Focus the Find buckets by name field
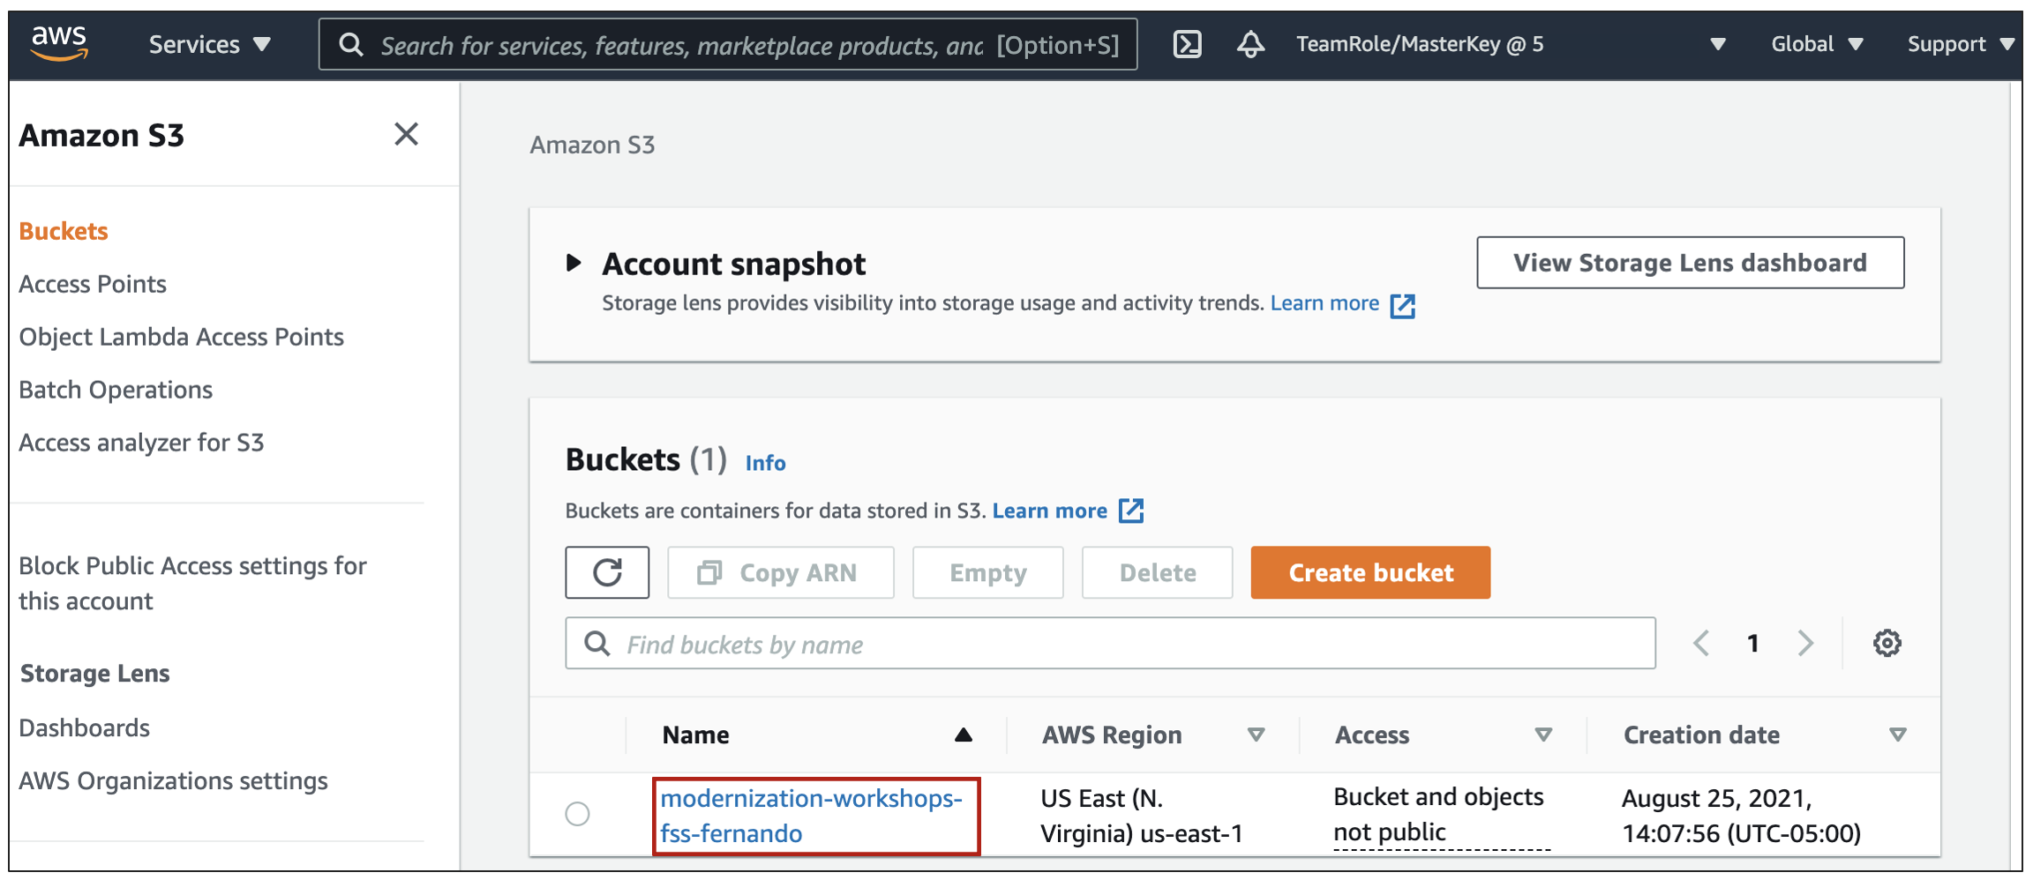Image resolution: width=2033 pixels, height=880 pixels. pyautogui.click(x=1110, y=643)
